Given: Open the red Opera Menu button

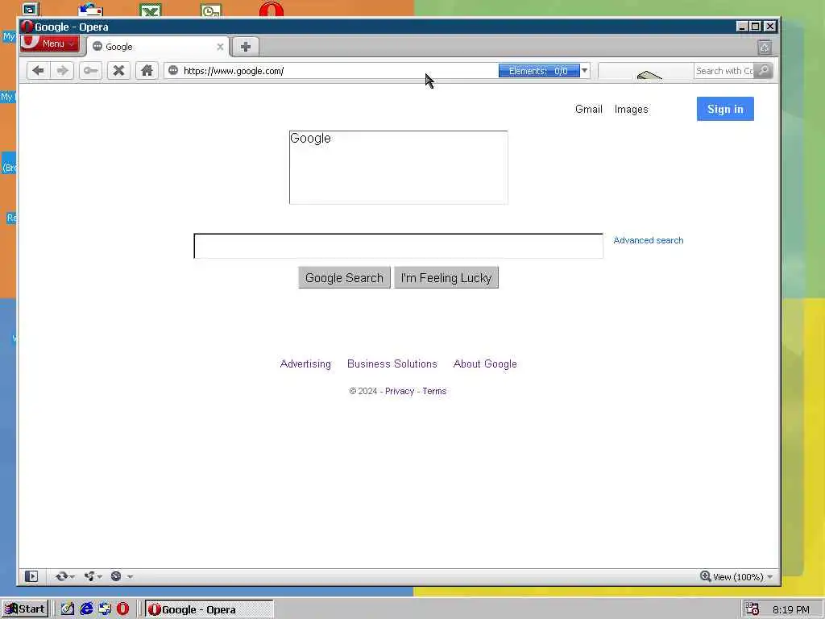Looking at the screenshot, I should click(x=51, y=44).
